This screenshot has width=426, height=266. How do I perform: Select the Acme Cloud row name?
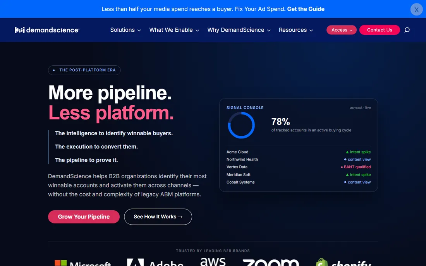click(x=237, y=152)
